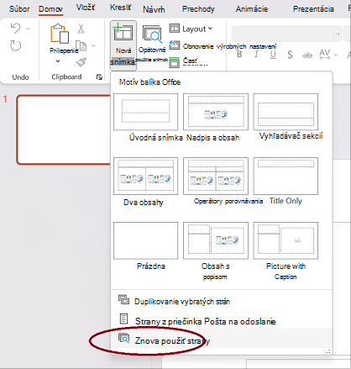Click Strany z priečinka Pošta na odoslanie
351x369 pixels.
222,320
